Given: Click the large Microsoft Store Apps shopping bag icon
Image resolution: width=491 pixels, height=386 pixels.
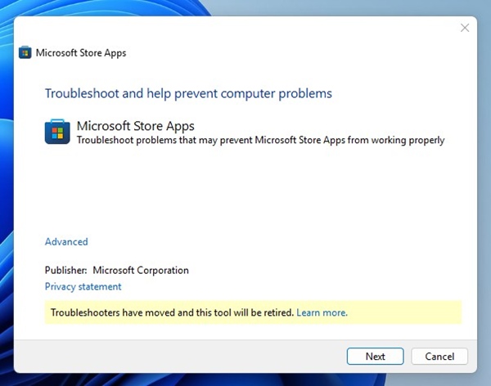Looking at the screenshot, I should 57,132.
